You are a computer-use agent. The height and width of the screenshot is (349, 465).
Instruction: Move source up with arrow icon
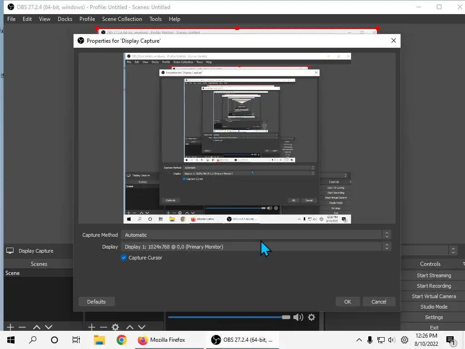click(x=129, y=327)
